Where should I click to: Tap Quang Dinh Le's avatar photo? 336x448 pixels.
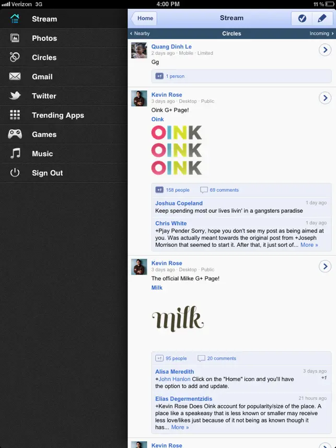point(139,50)
